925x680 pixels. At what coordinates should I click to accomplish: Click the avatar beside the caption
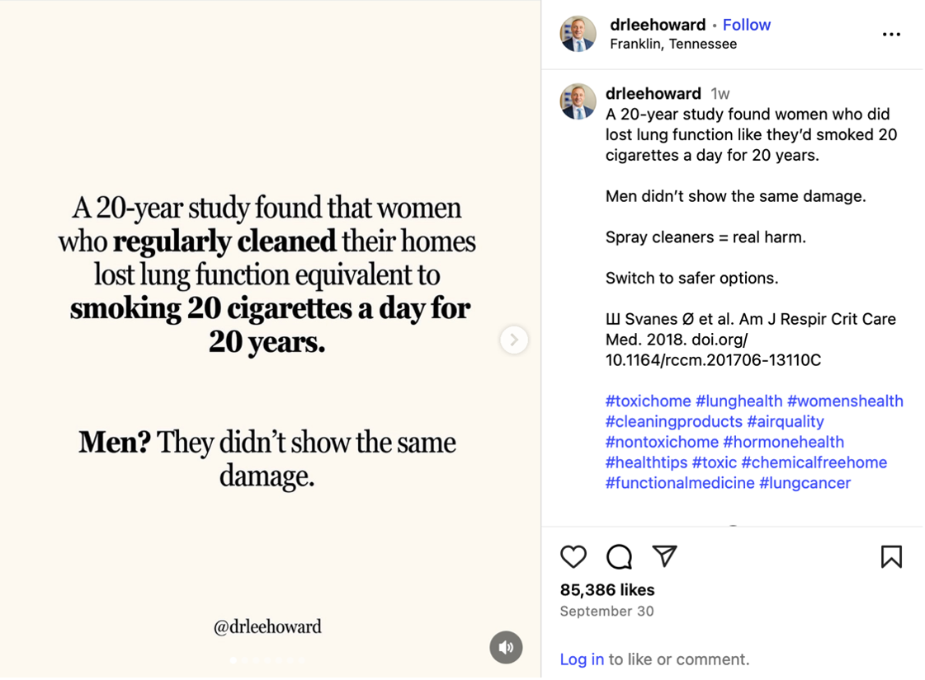coord(578,101)
